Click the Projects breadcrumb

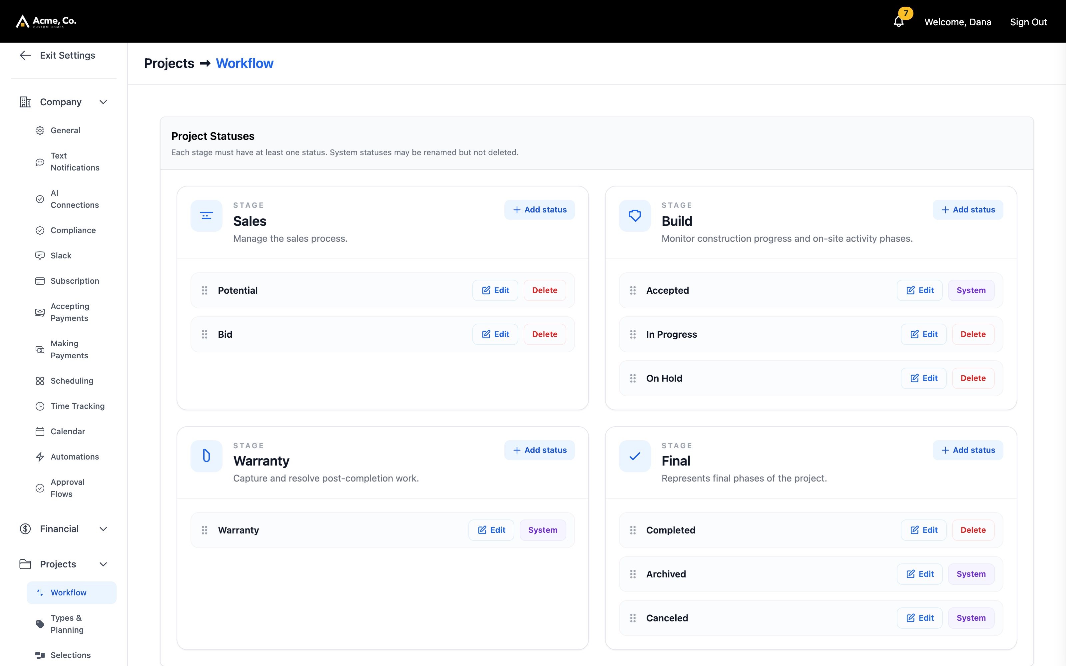tap(169, 63)
